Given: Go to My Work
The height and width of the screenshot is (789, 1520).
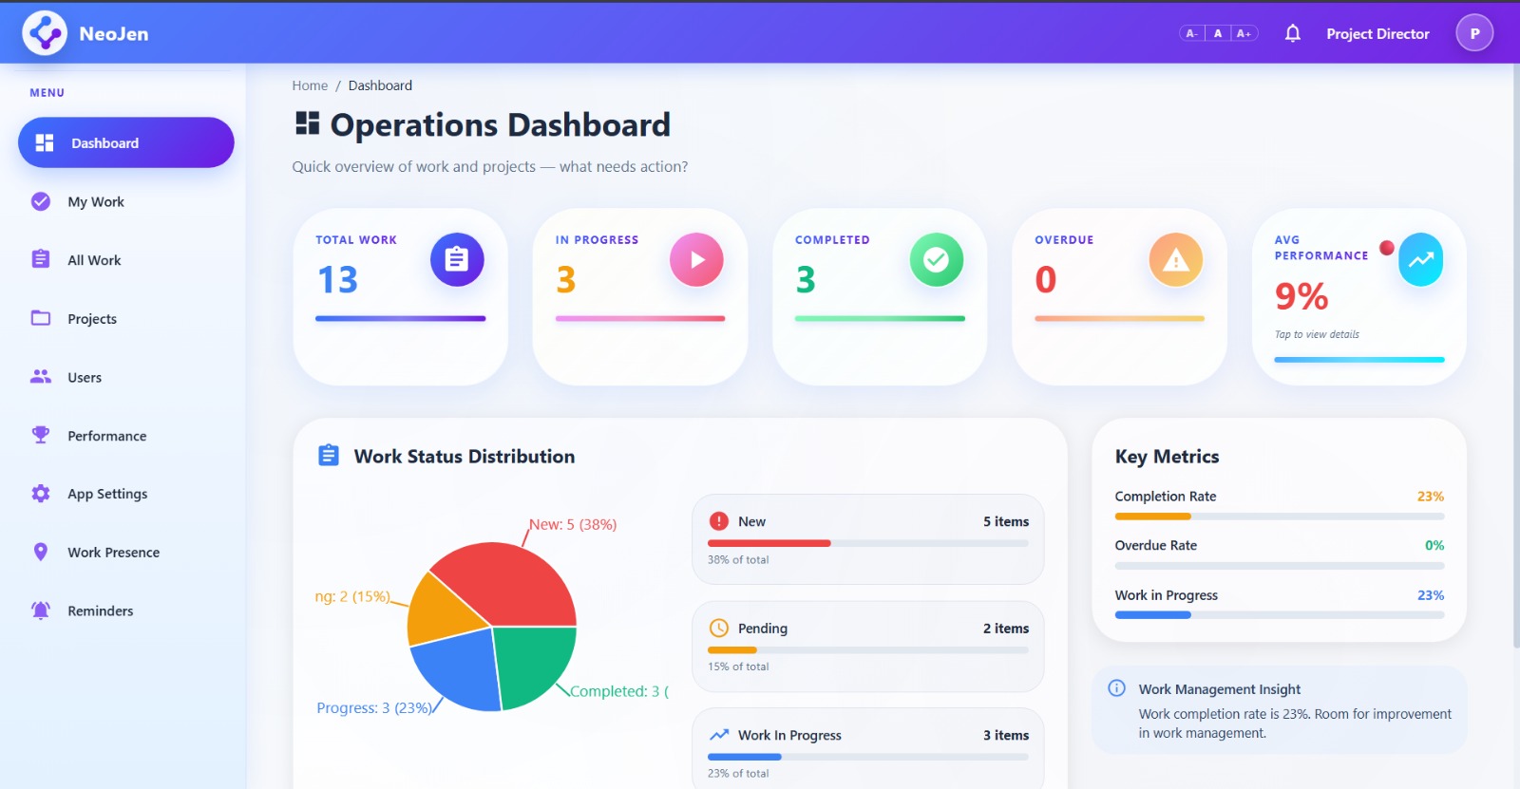Looking at the screenshot, I should point(125,201).
